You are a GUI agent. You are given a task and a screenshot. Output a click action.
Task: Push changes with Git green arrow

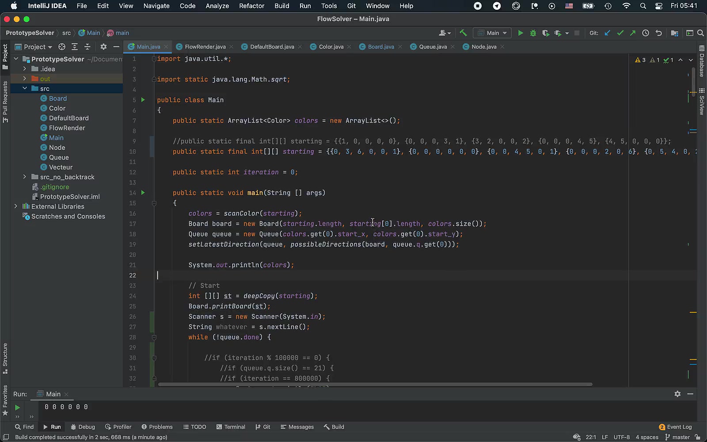633,33
